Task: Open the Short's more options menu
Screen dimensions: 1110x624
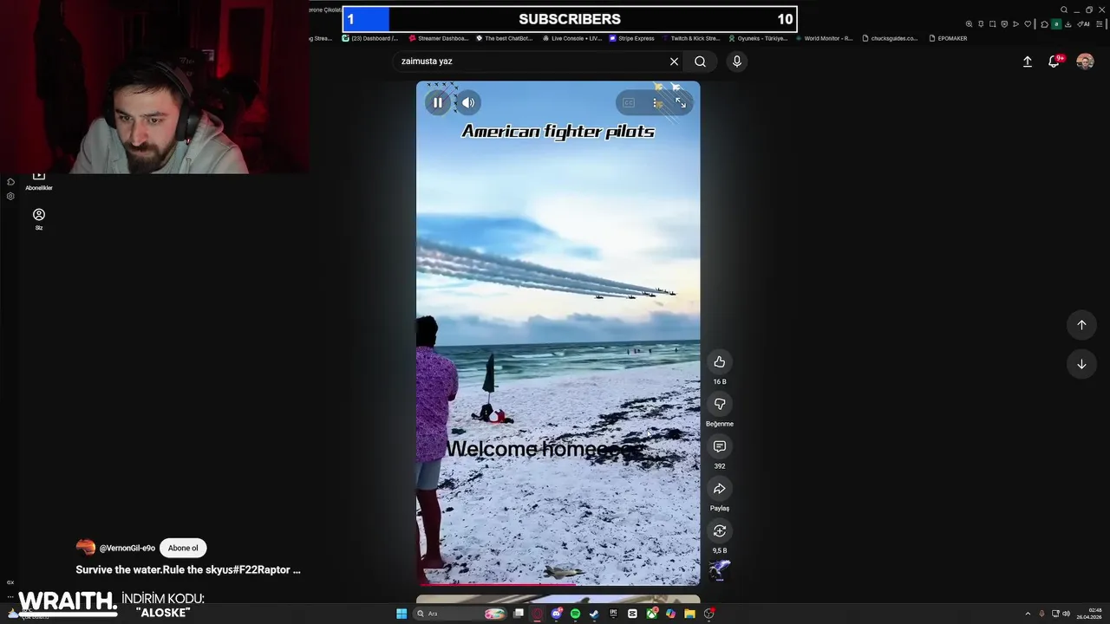Action: tap(656, 102)
